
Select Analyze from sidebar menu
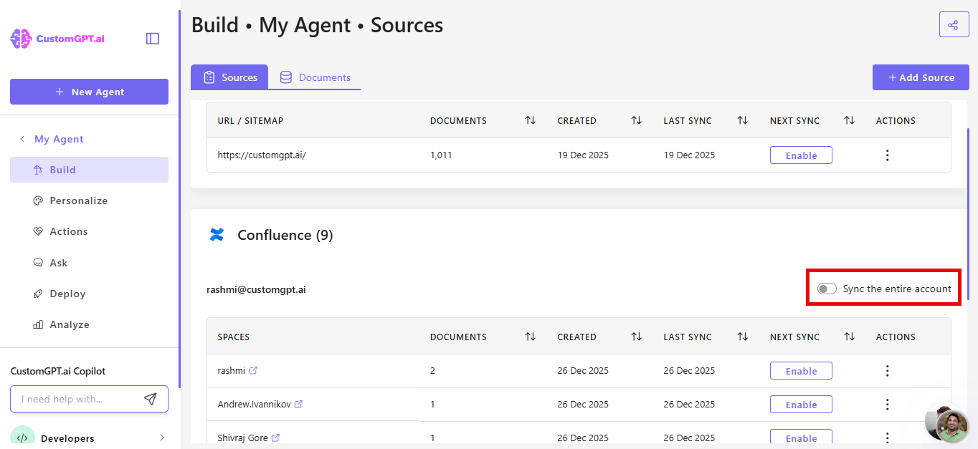pyautogui.click(x=70, y=324)
